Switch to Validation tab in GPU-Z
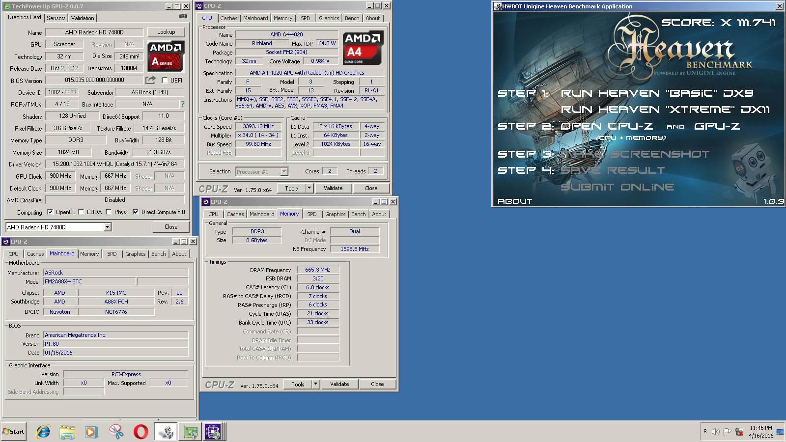This screenshot has width=786, height=442. pyautogui.click(x=83, y=18)
